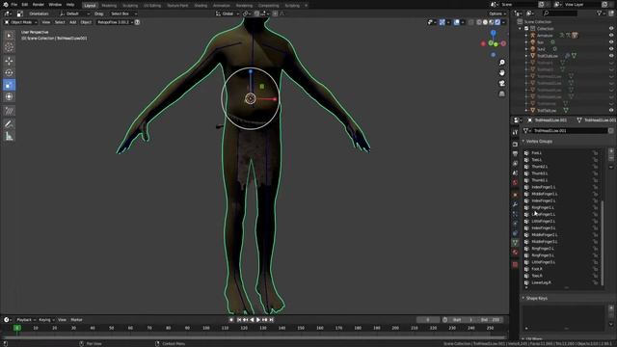Click the viewport zoom magnifier icon

tap(501, 63)
